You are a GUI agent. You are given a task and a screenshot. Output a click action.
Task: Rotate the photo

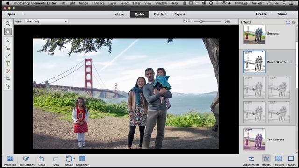coord(69,161)
